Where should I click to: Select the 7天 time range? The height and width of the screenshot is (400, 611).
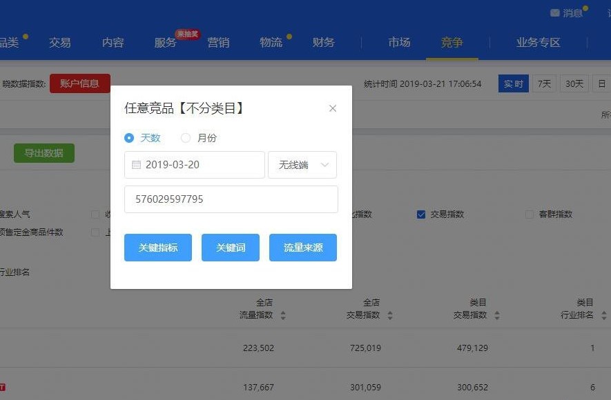tap(544, 83)
